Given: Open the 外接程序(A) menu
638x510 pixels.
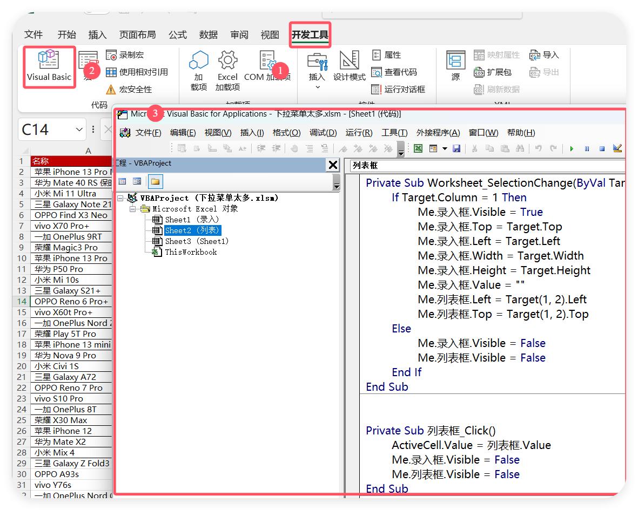Looking at the screenshot, I should pos(438,133).
